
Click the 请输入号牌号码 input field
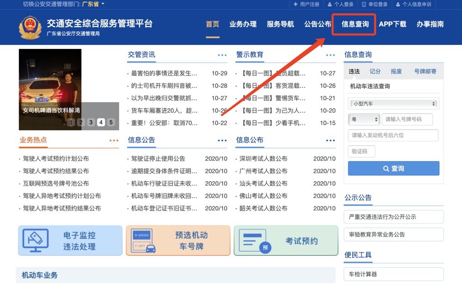[x=407, y=120]
